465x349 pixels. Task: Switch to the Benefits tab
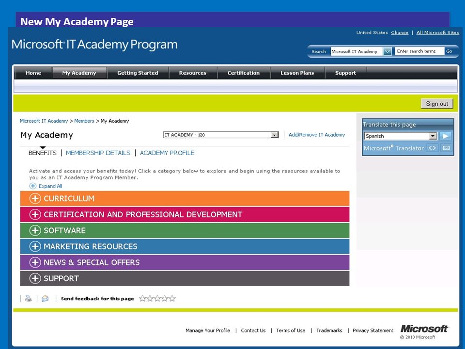43,153
